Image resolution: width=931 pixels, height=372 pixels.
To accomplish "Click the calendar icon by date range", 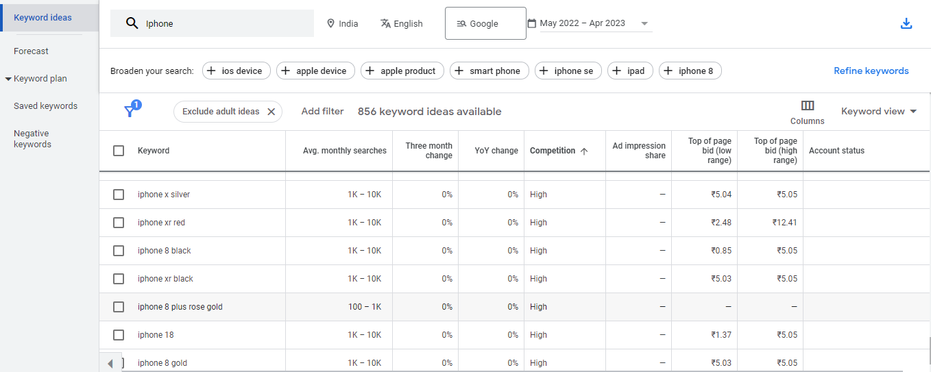I will click(x=531, y=23).
